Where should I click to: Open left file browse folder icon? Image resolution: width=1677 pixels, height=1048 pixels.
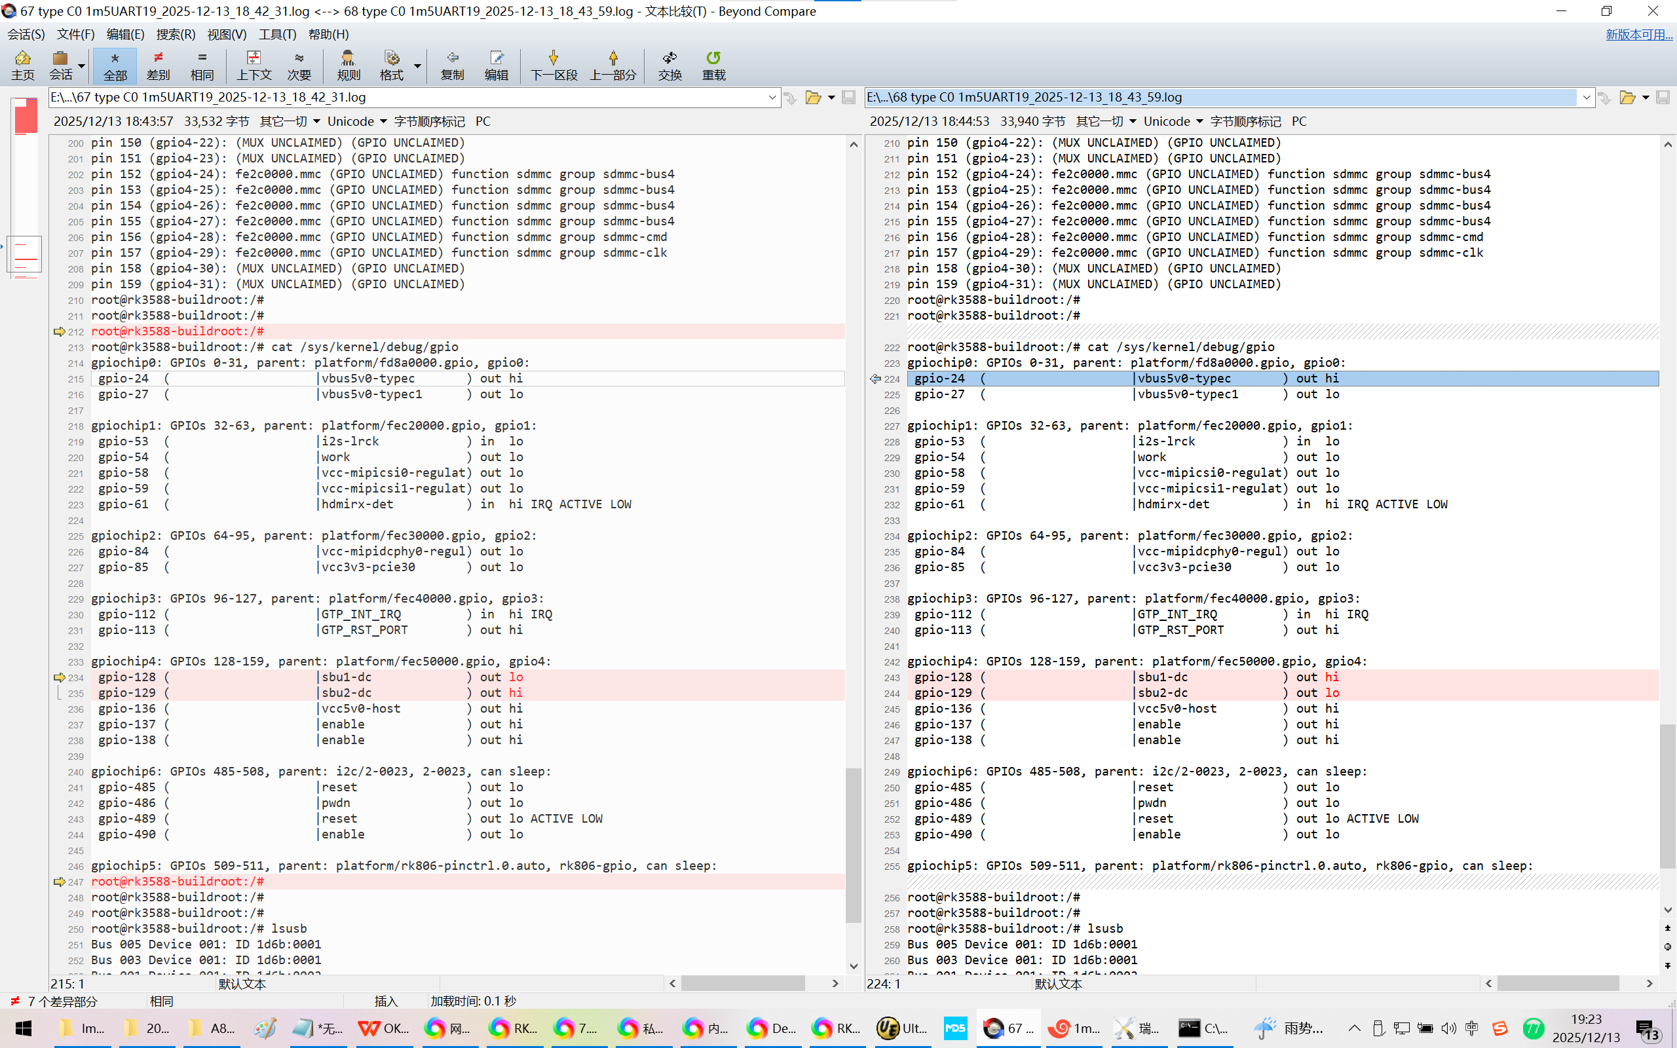pos(813,98)
